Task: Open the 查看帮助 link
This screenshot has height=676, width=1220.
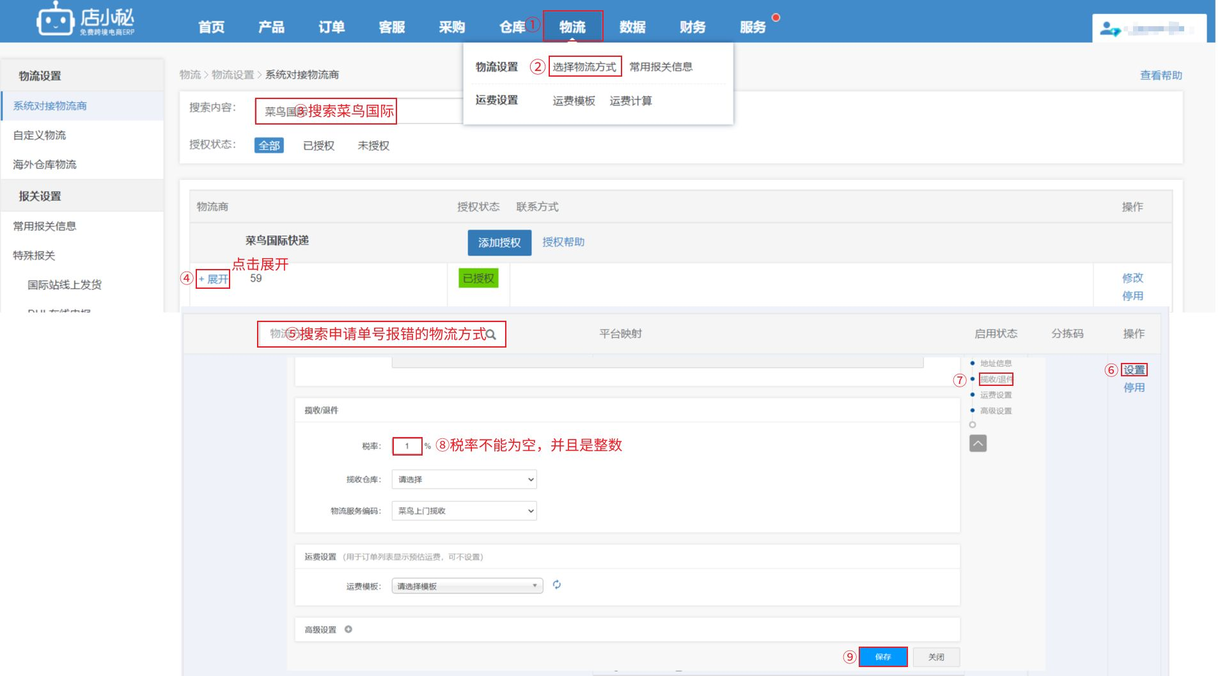Action: [x=1161, y=75]
